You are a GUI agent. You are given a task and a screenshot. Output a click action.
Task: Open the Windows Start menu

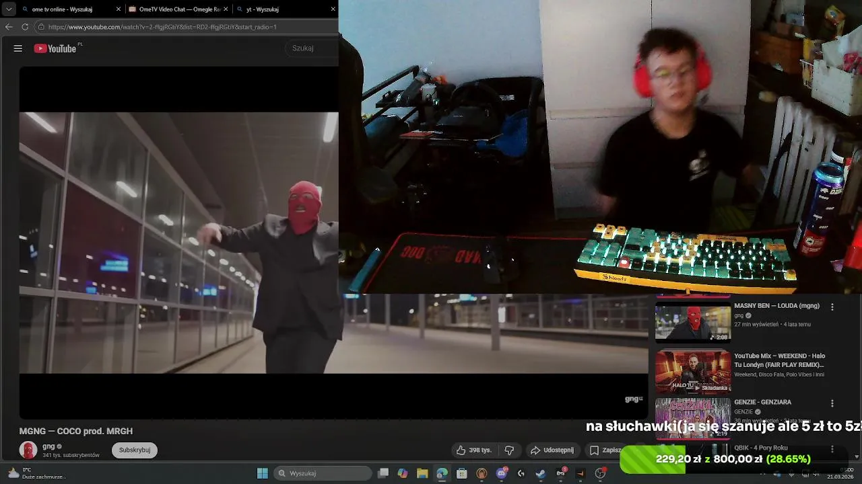coord(263,473)
